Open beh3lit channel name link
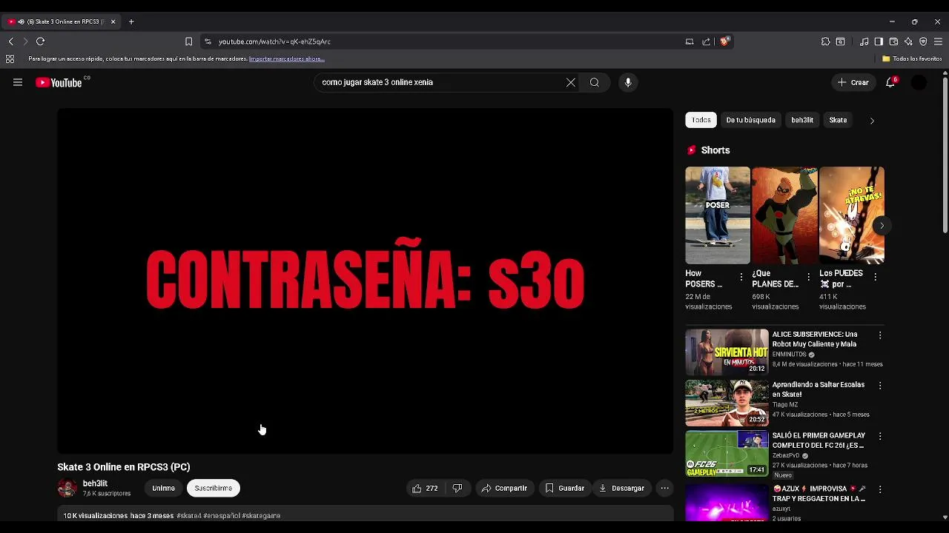The image size is (949, 533). point(95,483)
